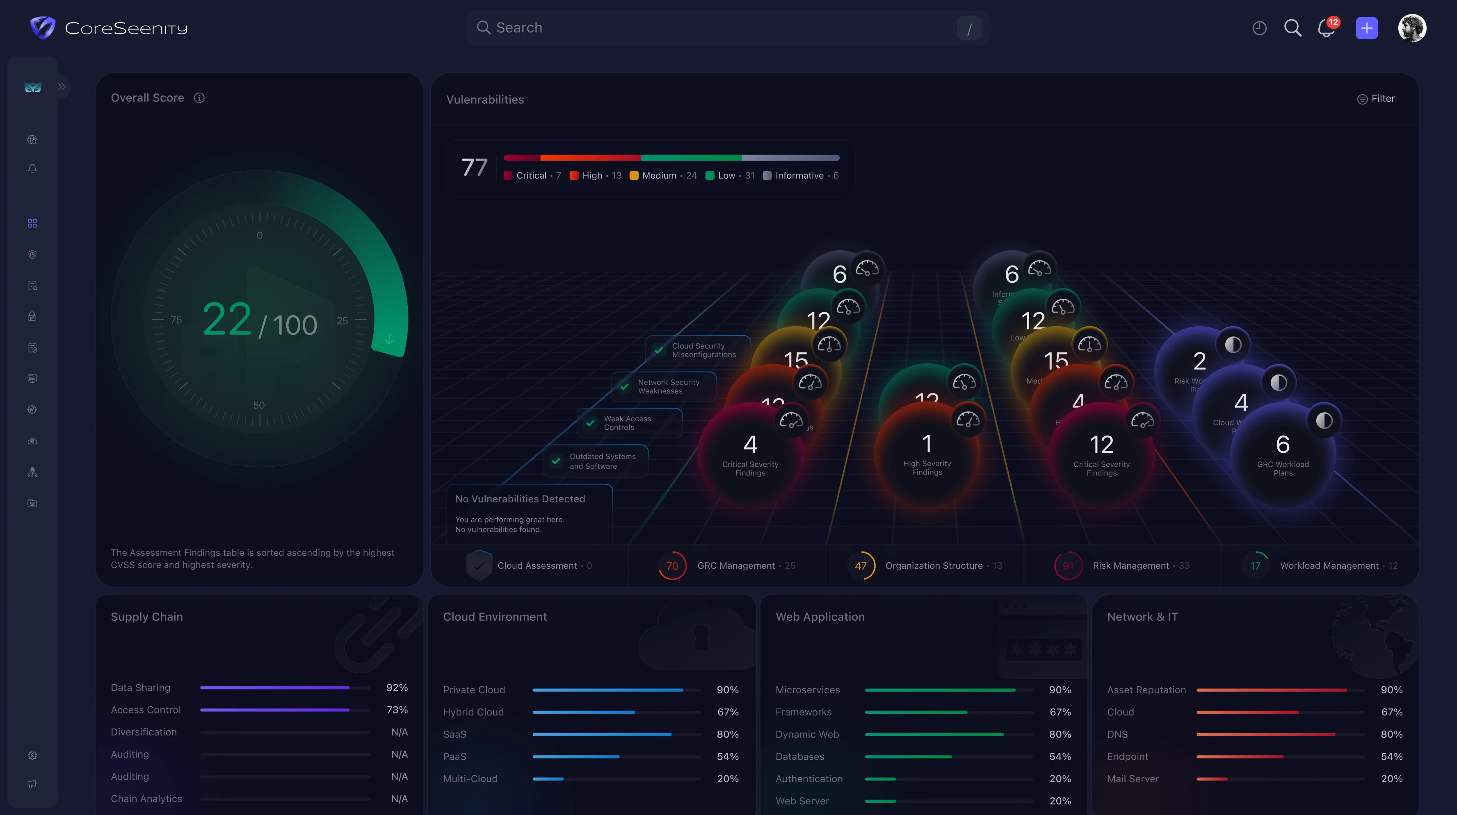Open the organization hierarchy sidebar icon
The image size is (1457, 815).
click(x=32, y=472)
